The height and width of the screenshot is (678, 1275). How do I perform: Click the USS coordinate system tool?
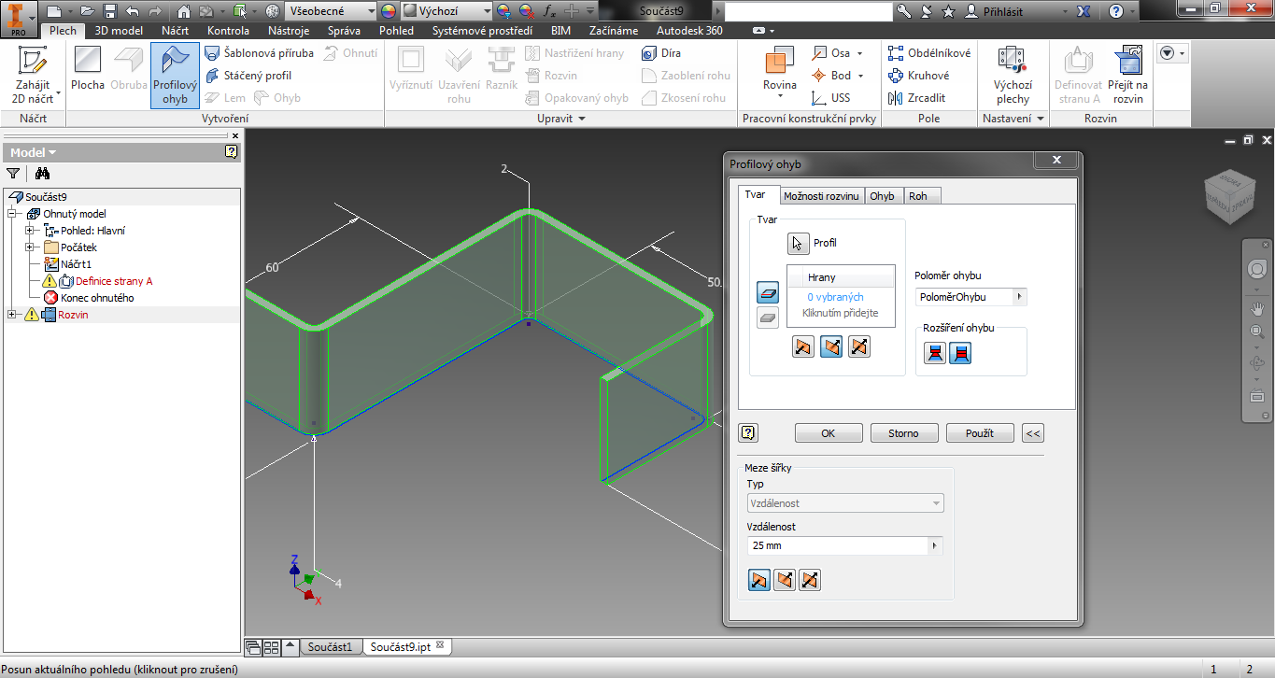pyautogui.click(x=830, y=98)
